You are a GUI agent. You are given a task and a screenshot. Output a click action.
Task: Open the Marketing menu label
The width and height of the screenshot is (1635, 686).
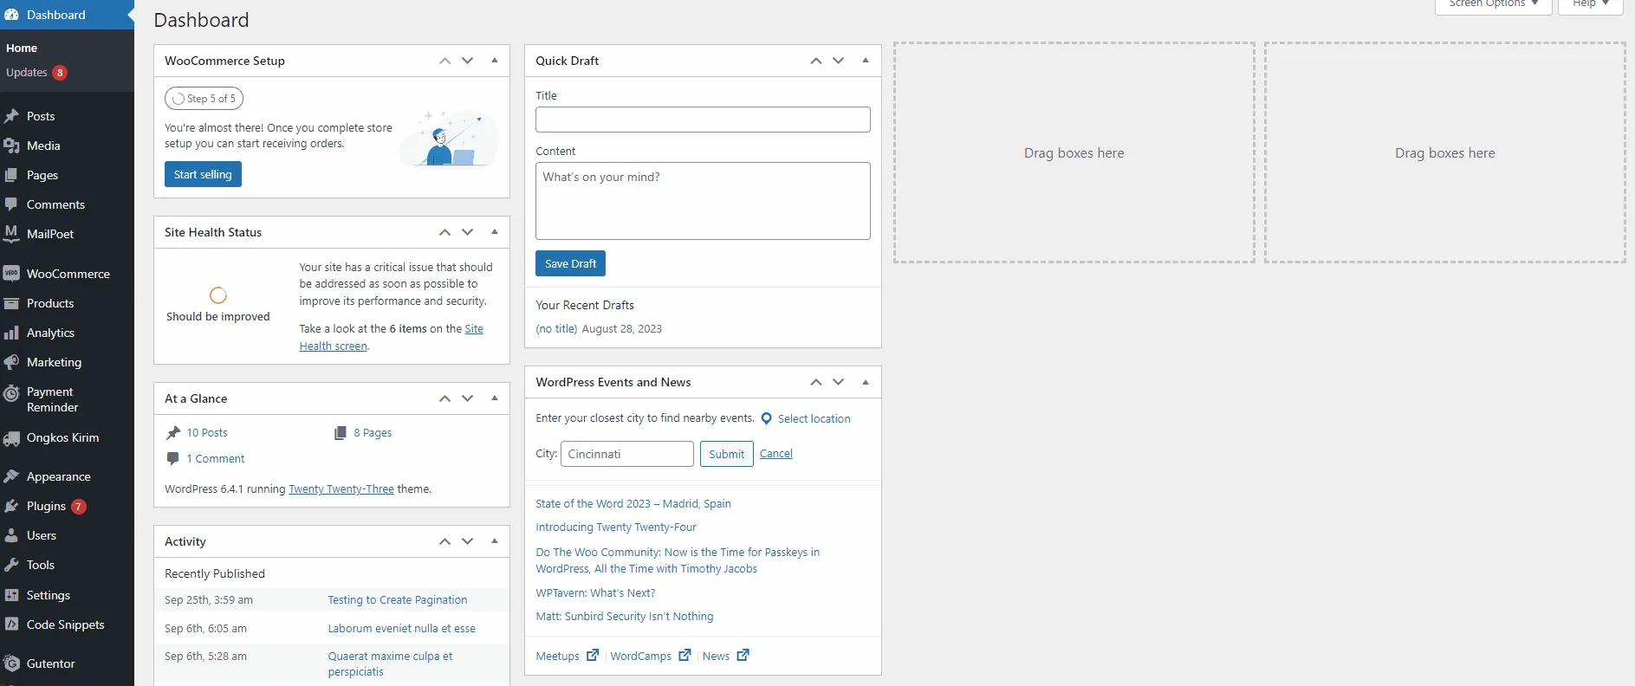[54, 362]
